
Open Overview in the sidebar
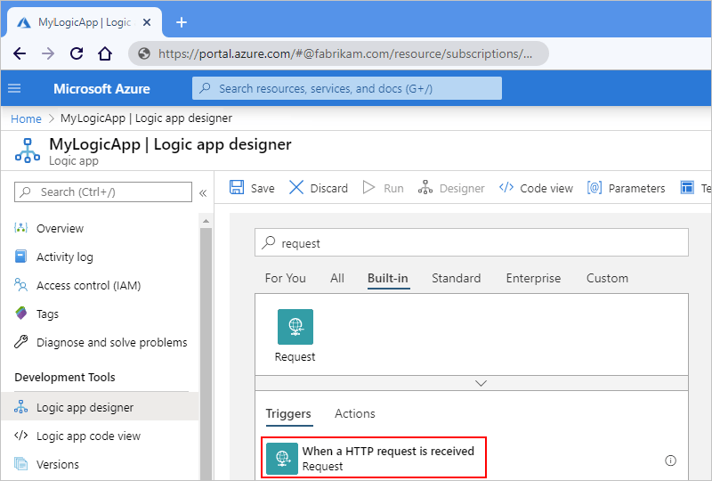click(x=60, y=228)
